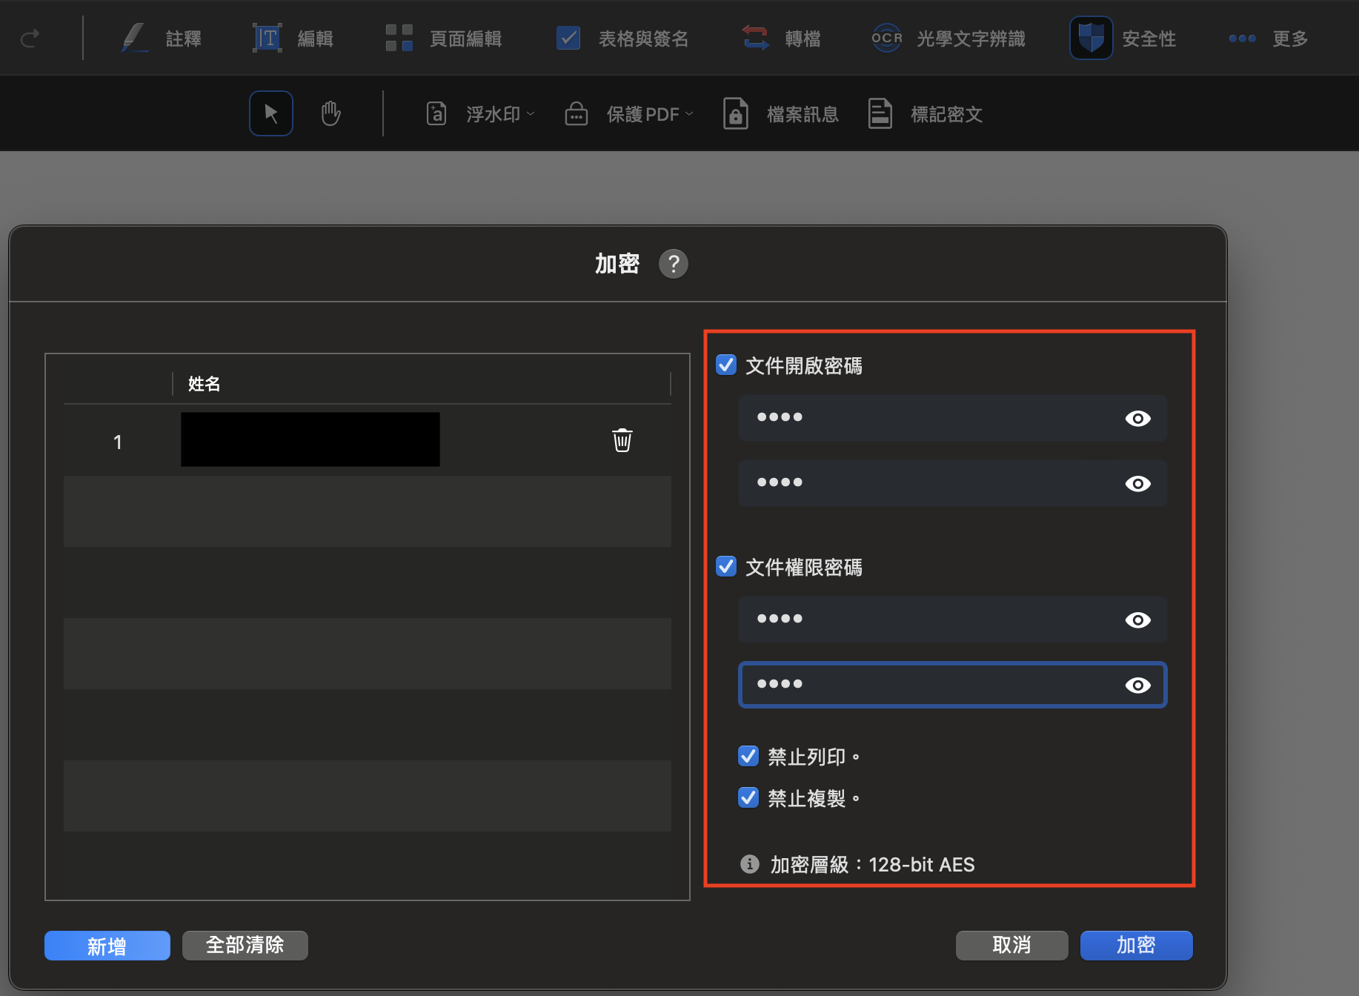Click the encryption level info icon
The image size is (1359, 996).
750,864
